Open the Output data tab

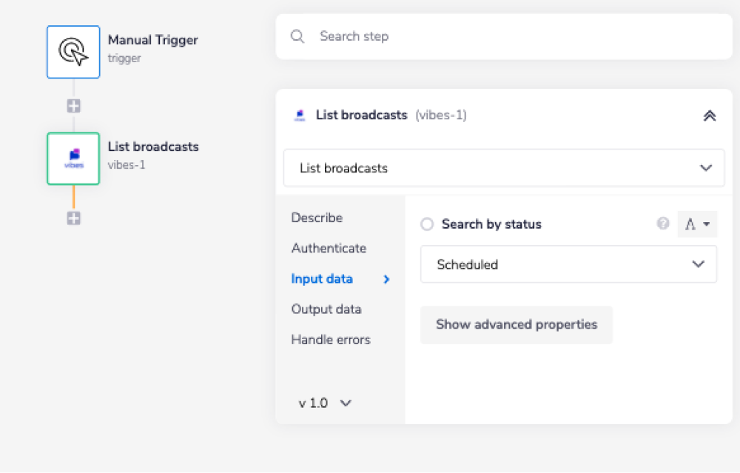(326, 309)
